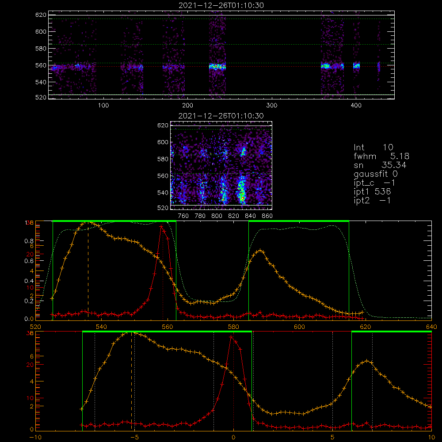Click the -5 x-axis label of bottom plot
442x442 pixels.
[135, 438]
